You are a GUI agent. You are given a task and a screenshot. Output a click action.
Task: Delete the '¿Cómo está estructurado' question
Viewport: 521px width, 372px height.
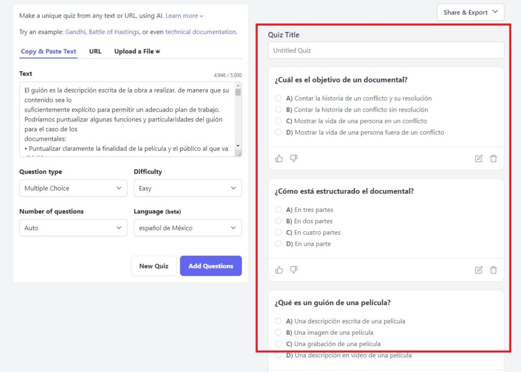[493, 270]
